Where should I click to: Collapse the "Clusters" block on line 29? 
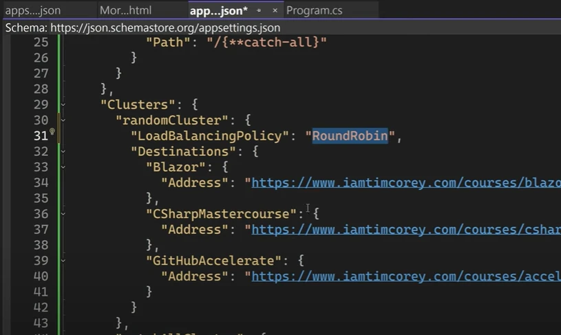[63, 105]
